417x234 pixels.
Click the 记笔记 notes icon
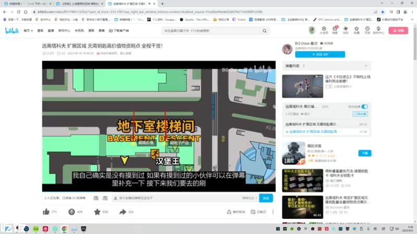tap(253, 212)
